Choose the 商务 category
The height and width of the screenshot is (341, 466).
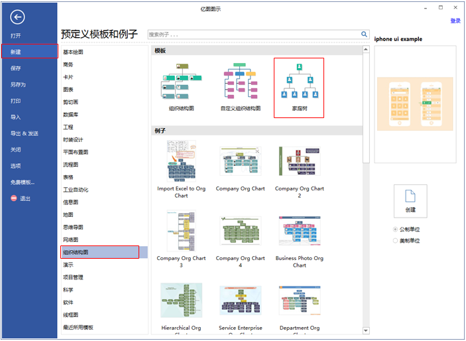coord(68,64)
